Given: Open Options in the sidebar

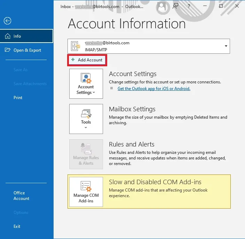Looking at the screenshot, I should pos(21,212).
